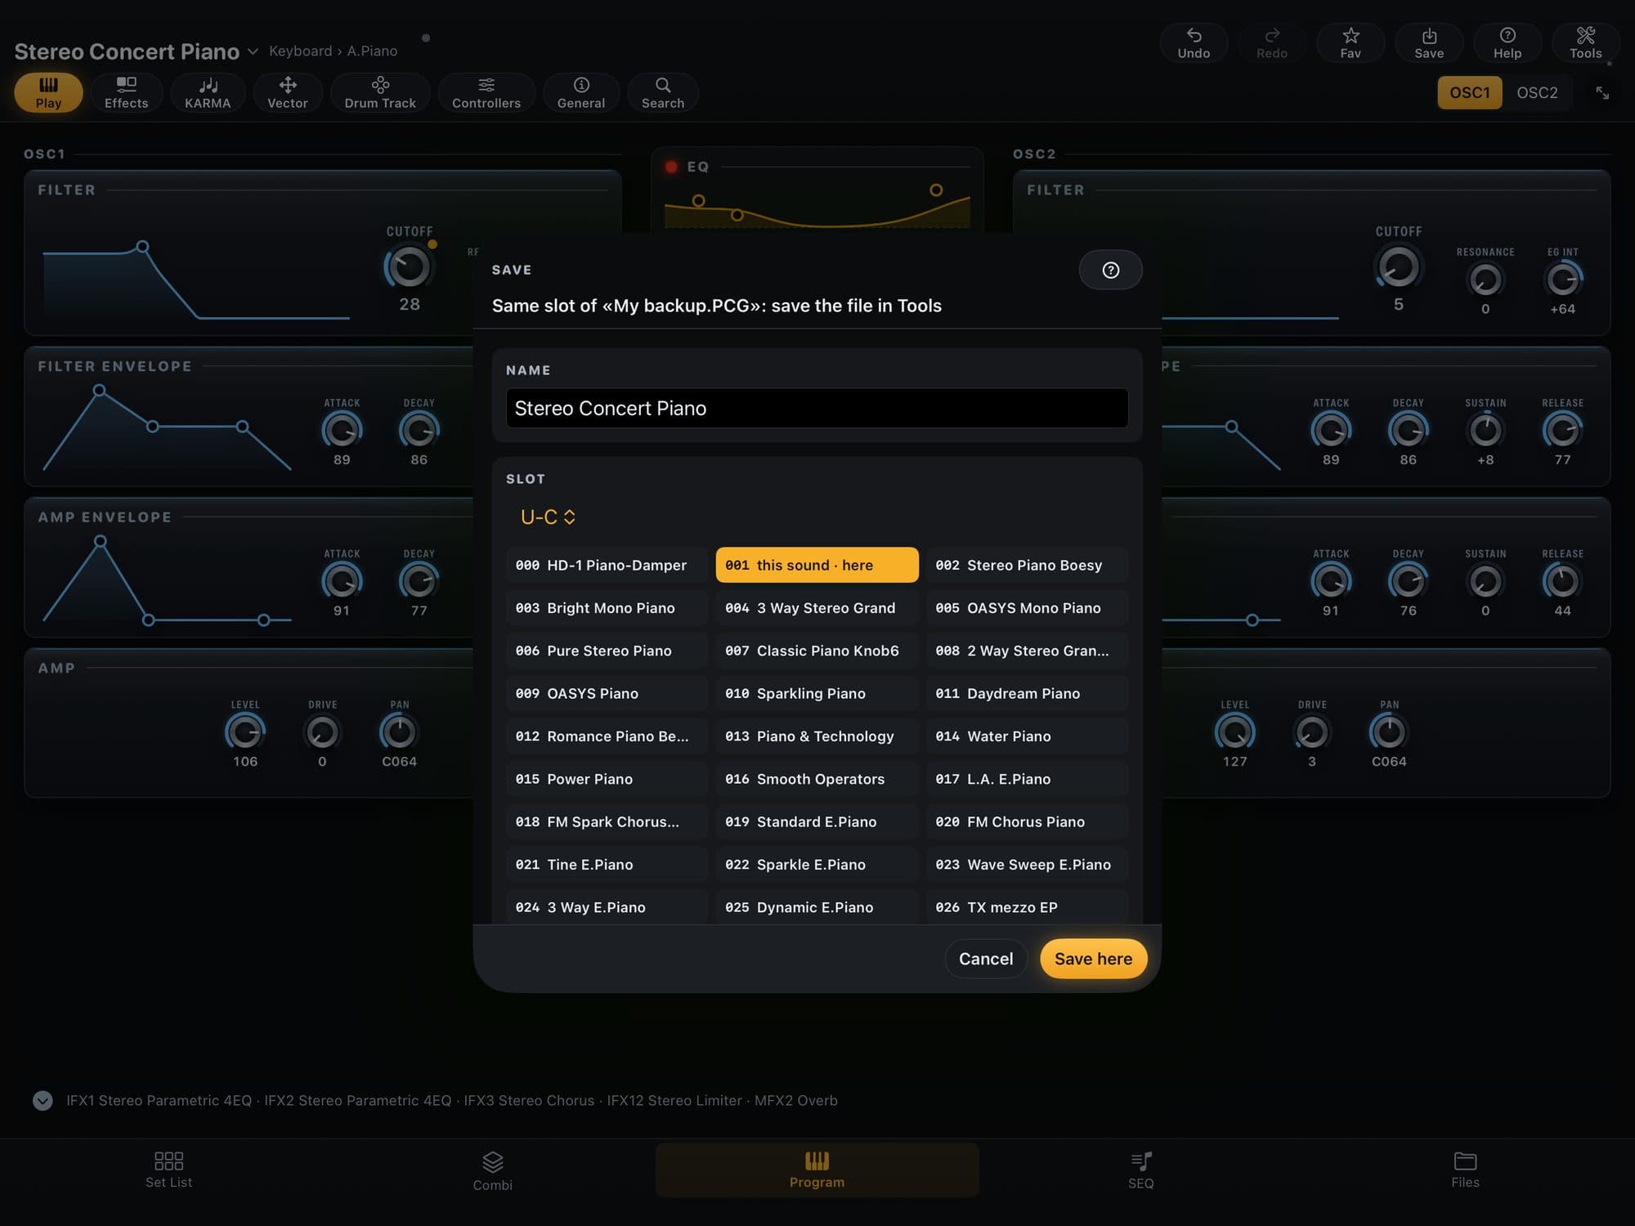1635x1226 pixels.
Task: Select slot 002 Stereo Piano Boesy
Action: point(1027,565)
